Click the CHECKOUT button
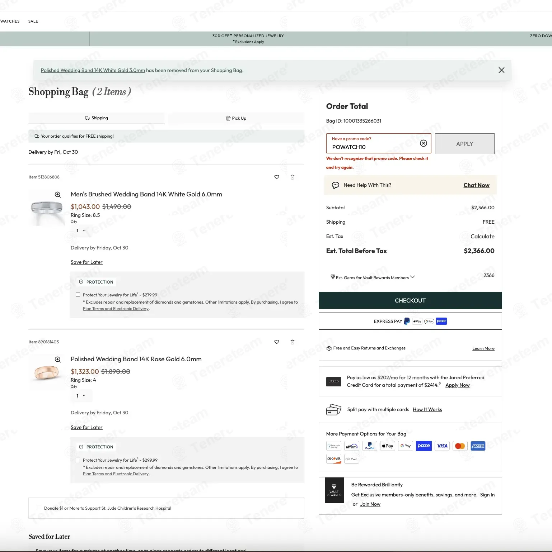This screenshot has width=552, height=552. click(x=410, y=300)
